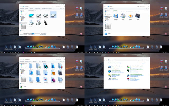Select Network in Computer window sidebar

pos(22,31)
